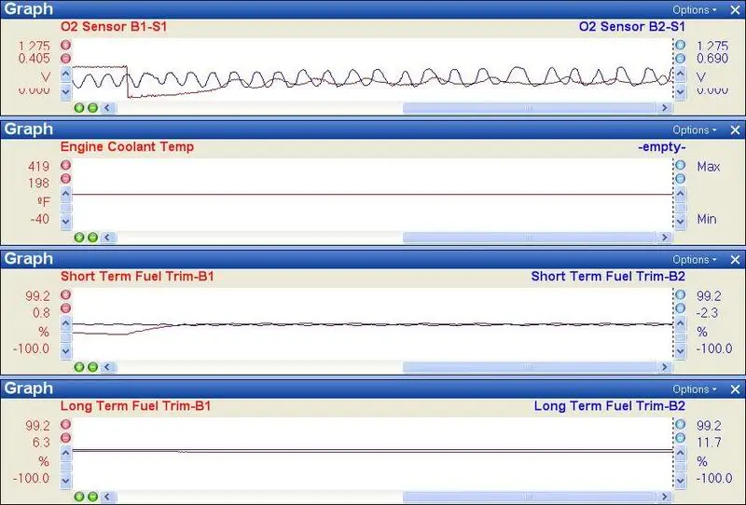Click red minus icon in O2 Sensor graph
Screen dimensions: 746x505
pos(65,58)
